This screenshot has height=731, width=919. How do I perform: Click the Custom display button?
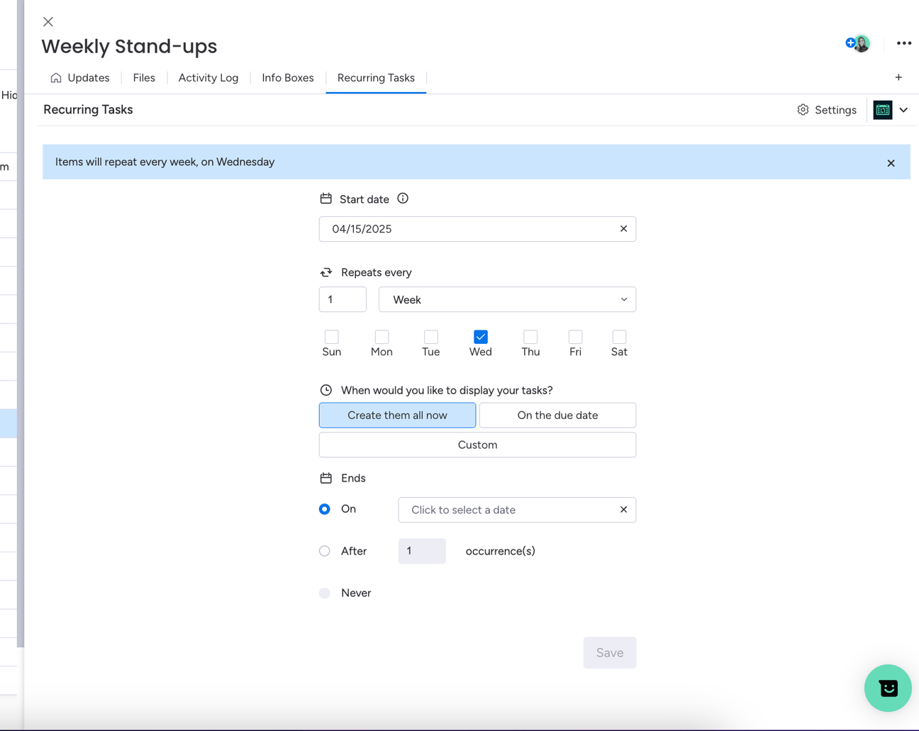pos(477,445)
